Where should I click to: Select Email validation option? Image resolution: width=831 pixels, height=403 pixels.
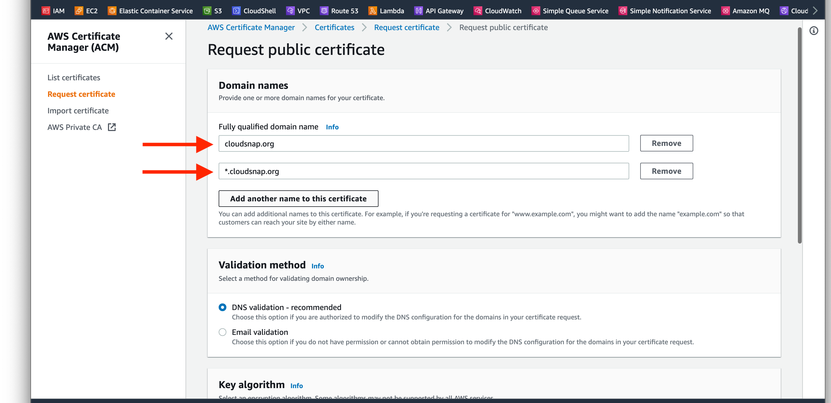pos(222,332)
